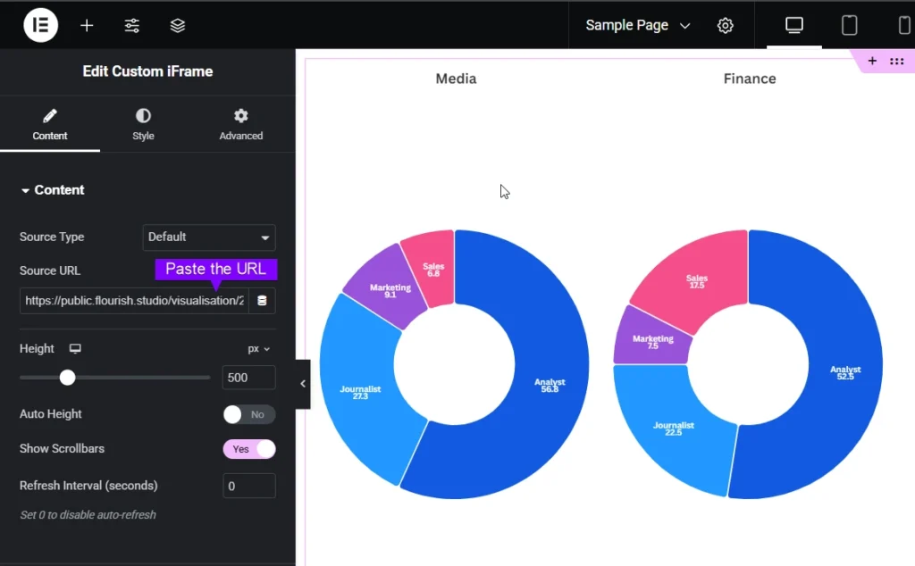Click the Elementor logo icon
The width and height of the screenshot is (915, 566).
40,25
